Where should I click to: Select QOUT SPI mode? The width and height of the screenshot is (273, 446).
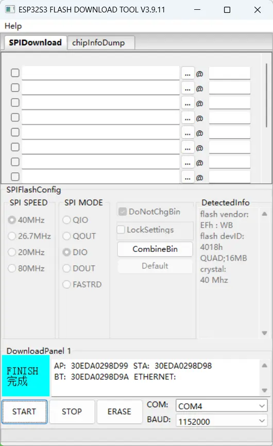pyautogui.click(x=79, y=236)
